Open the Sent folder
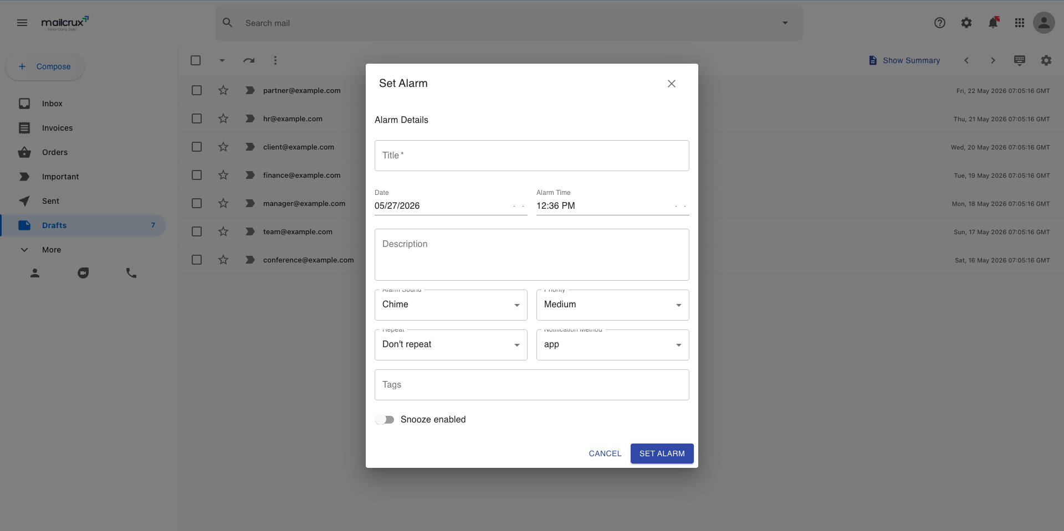Viewport: 1064px width, 531px height. tap(83, 201)
